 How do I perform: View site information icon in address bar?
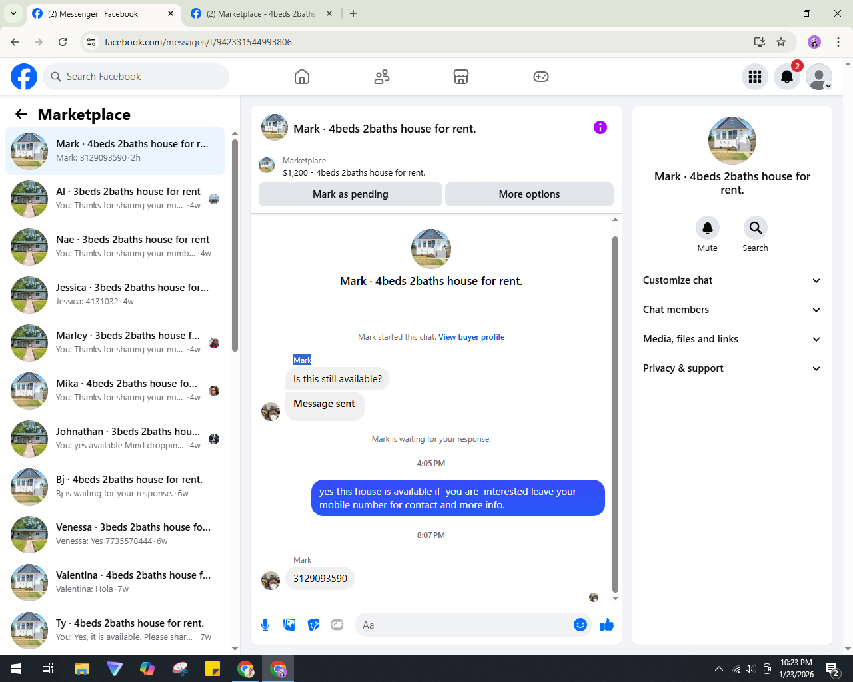pos(91,42)
